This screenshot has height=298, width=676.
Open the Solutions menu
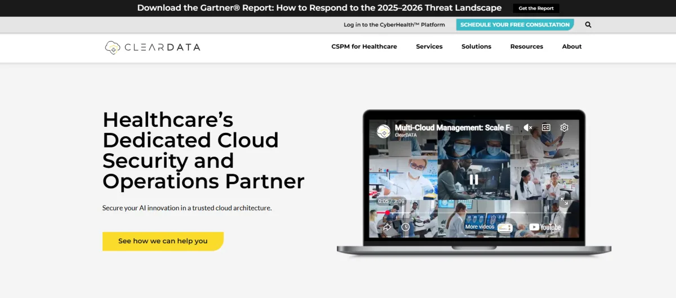click(x=477, y=47)
